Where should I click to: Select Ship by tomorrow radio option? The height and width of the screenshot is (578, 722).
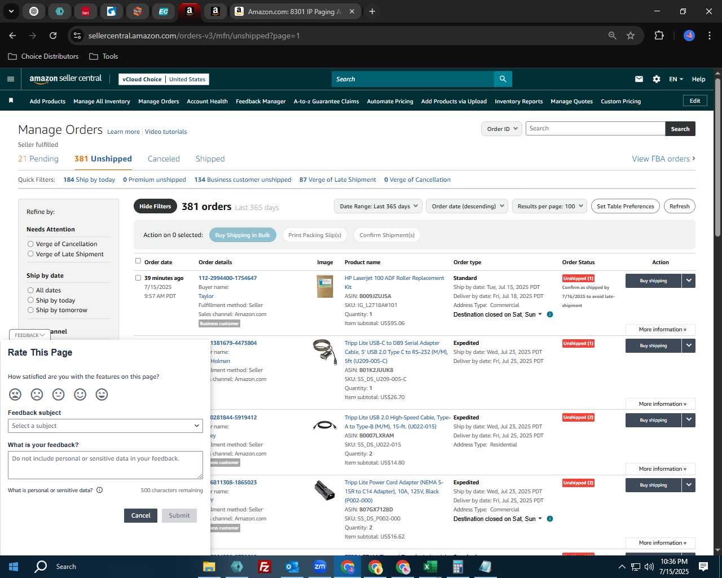point(30,310)
